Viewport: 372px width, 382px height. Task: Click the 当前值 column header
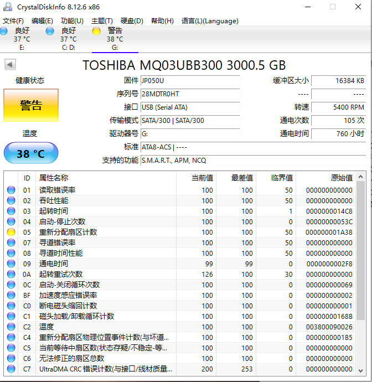197,178
